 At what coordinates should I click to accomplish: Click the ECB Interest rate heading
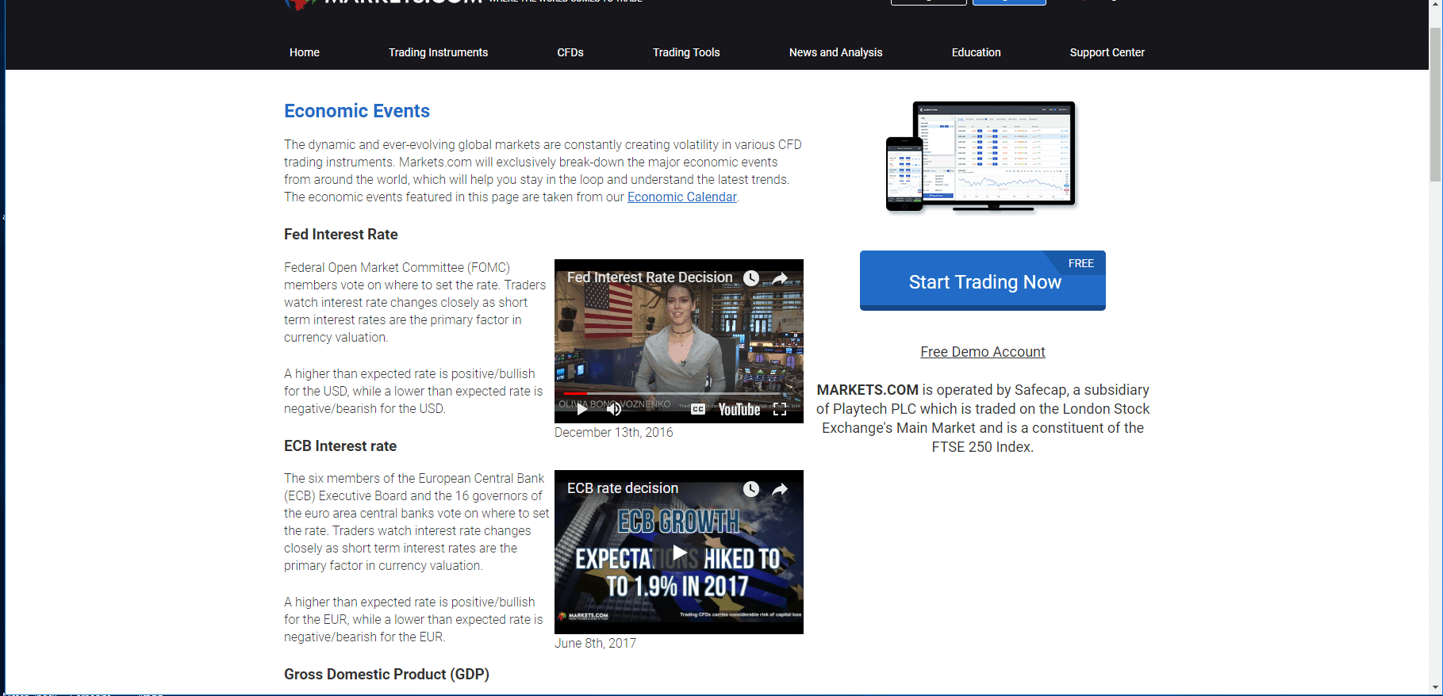(340, 446)
